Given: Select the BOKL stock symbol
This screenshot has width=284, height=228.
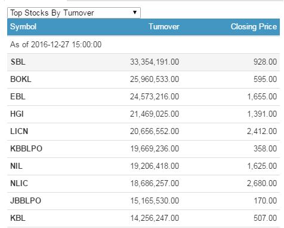Looking at the screenshot, I should (x=21, y=79).
